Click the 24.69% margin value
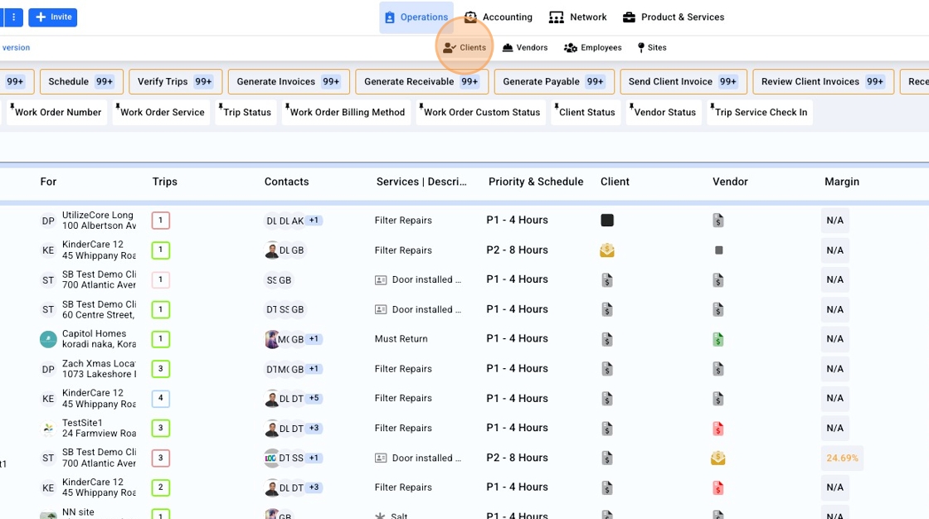The height and width of the screenshot is (519, 929). click(x=842, y=458)
